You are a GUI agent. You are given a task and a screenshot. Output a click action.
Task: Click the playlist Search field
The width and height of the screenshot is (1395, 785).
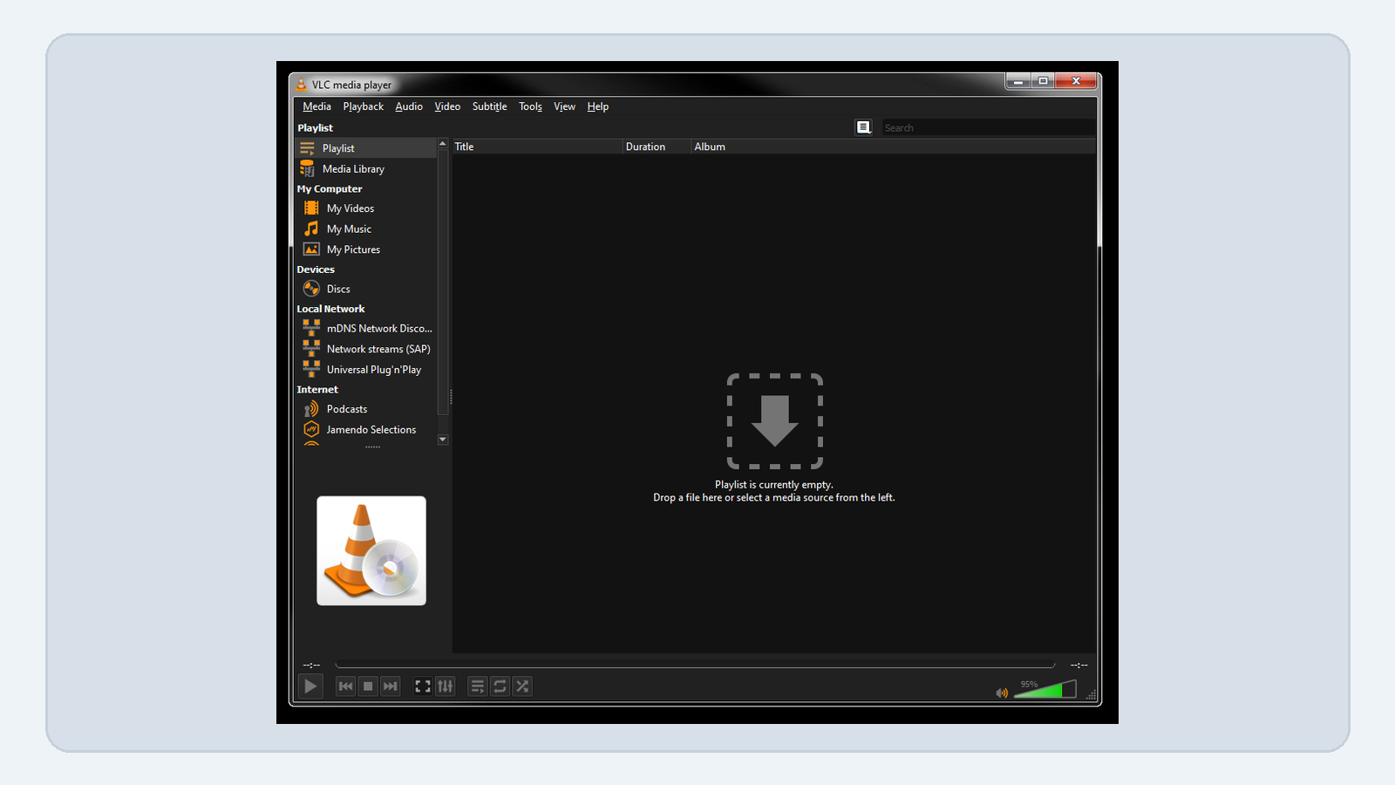coord(988,127)
